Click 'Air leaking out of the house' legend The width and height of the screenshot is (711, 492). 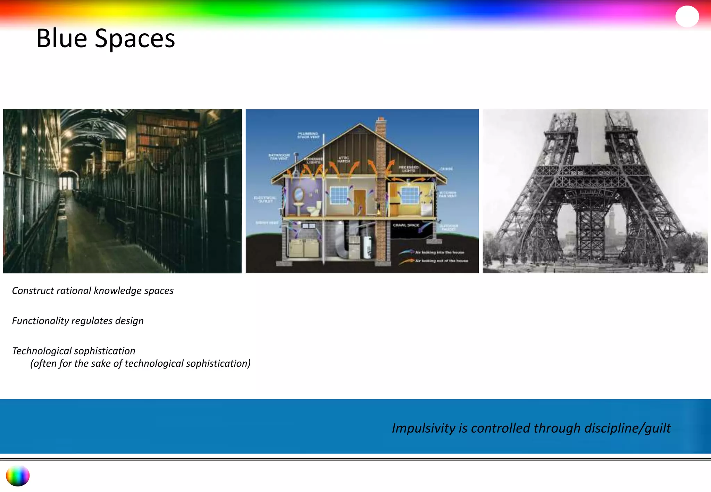[x=442, y=261]
